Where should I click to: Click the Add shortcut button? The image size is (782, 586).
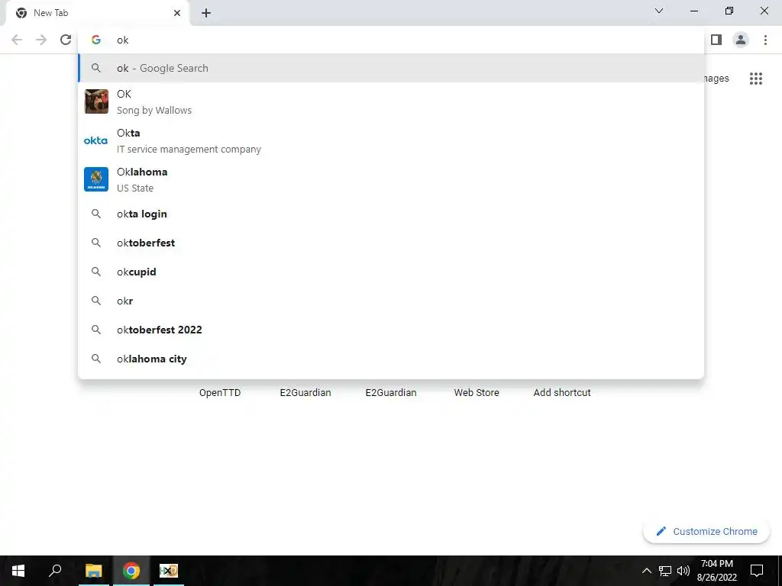562,393
